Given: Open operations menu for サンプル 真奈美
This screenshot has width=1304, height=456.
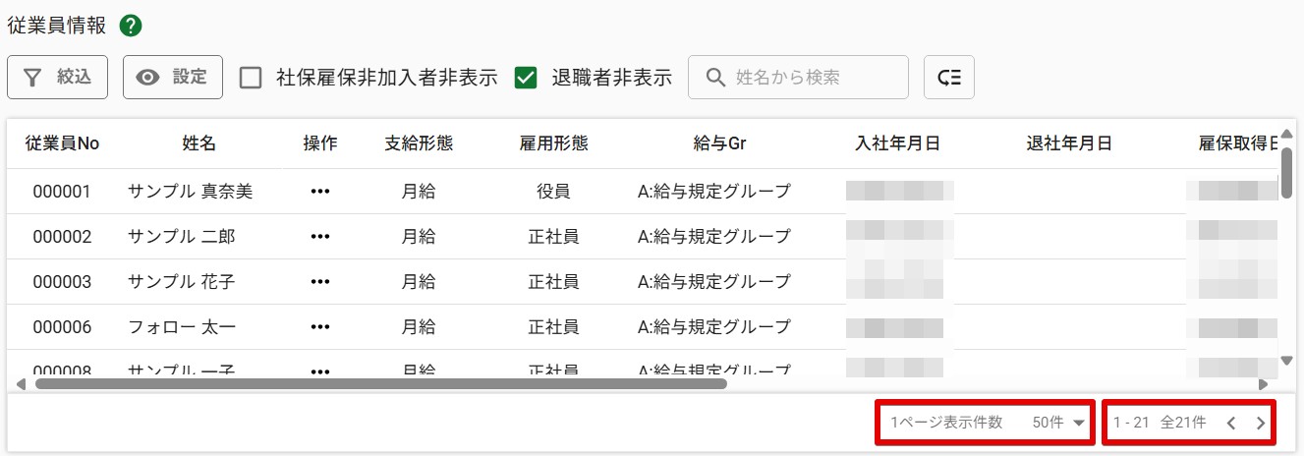Looking at the screenshot, I should click(x=320, y=192).
